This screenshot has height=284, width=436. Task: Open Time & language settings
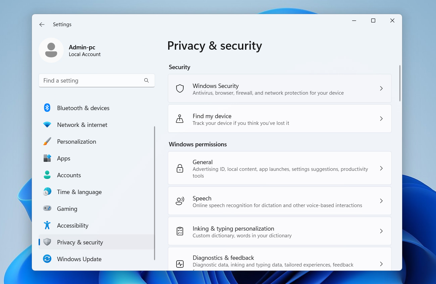[x=96, y=192]
